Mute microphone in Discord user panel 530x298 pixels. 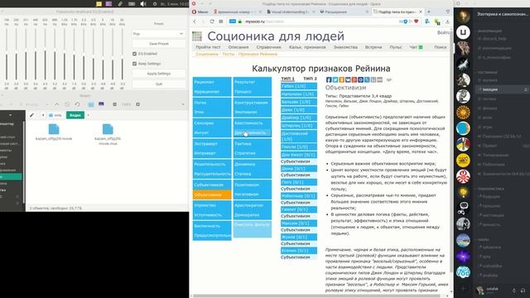[513, 291]
